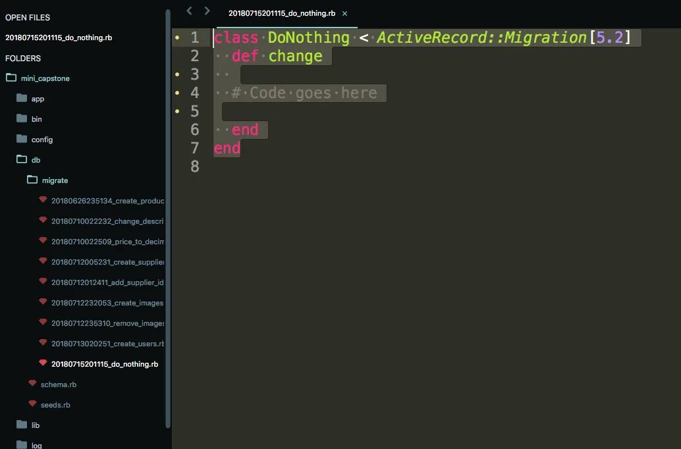Viewport: 681px width, 449px height.
Task: Click line number 1 in gutter
Action: [x=194, y=38]
